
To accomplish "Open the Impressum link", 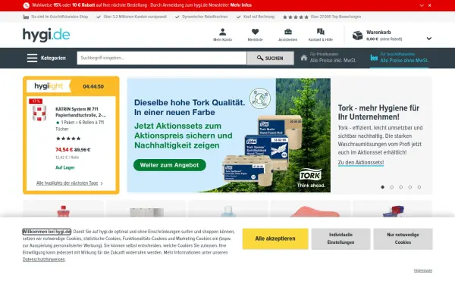I will pyautogui.click(x=423, y=270).
